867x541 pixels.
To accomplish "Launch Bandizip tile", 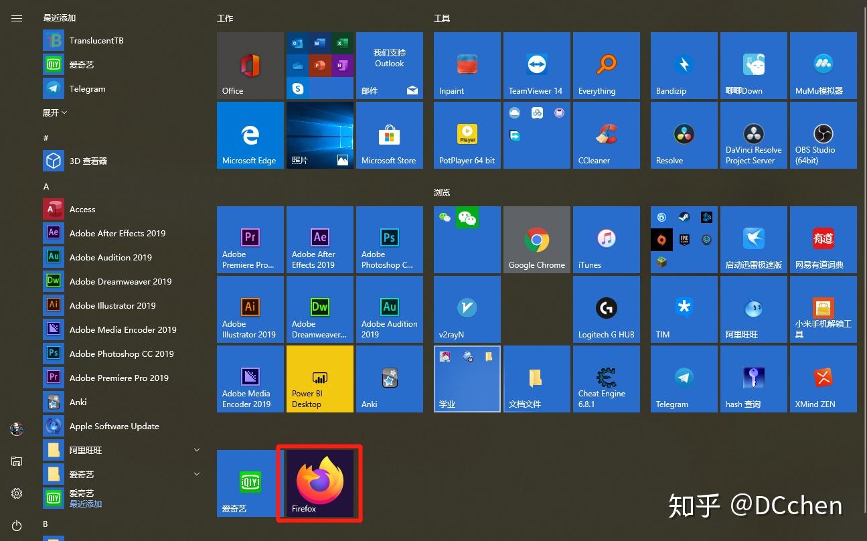I will tap(684, 66).
